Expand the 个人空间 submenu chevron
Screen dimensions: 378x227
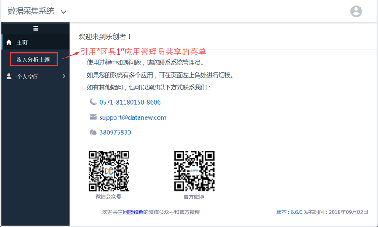[64, 76]
